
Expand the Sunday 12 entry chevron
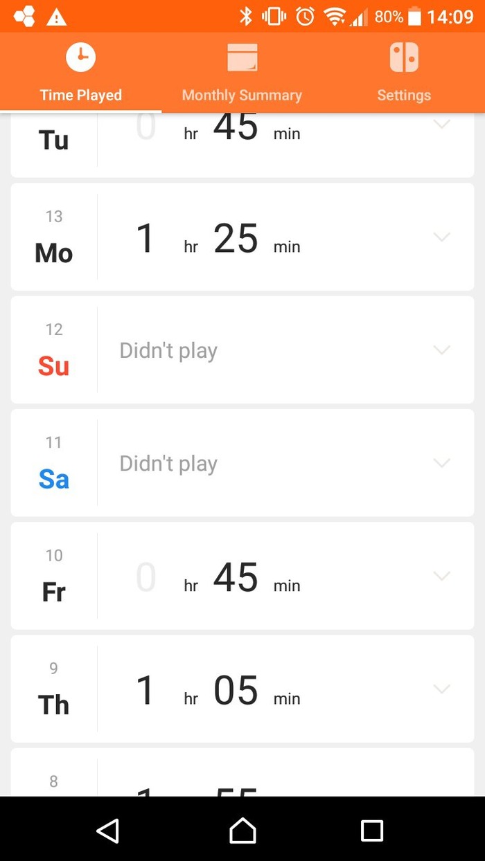click(x=441, y=350)
